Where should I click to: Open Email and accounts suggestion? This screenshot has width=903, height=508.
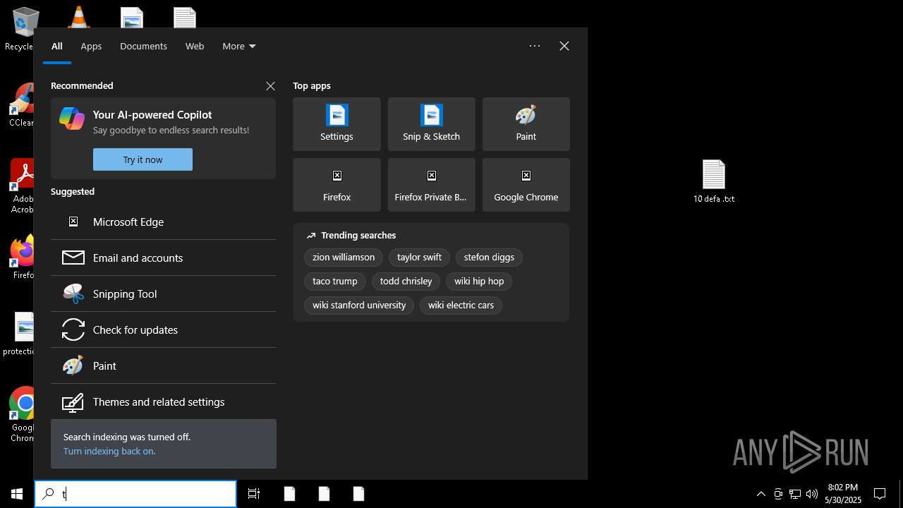pos(163,258)
